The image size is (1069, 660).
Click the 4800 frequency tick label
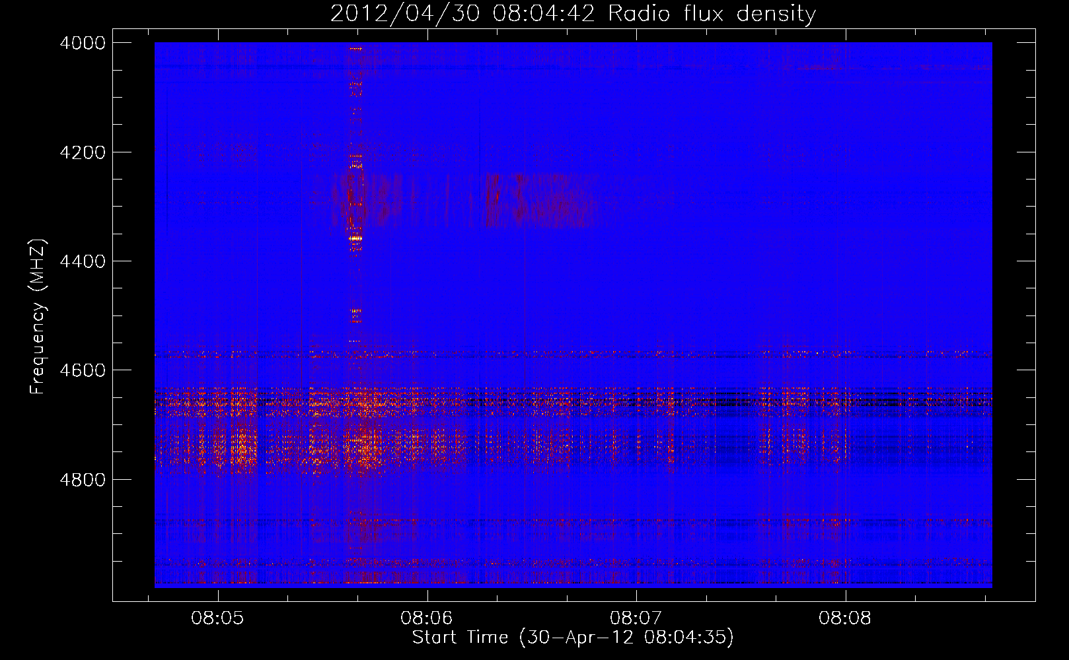pyautogui.click(x=83, y=480)
